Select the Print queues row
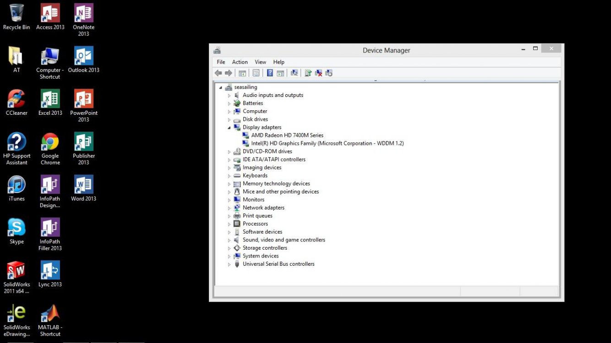This screenshot has height=343, width=611. (257, 216)
